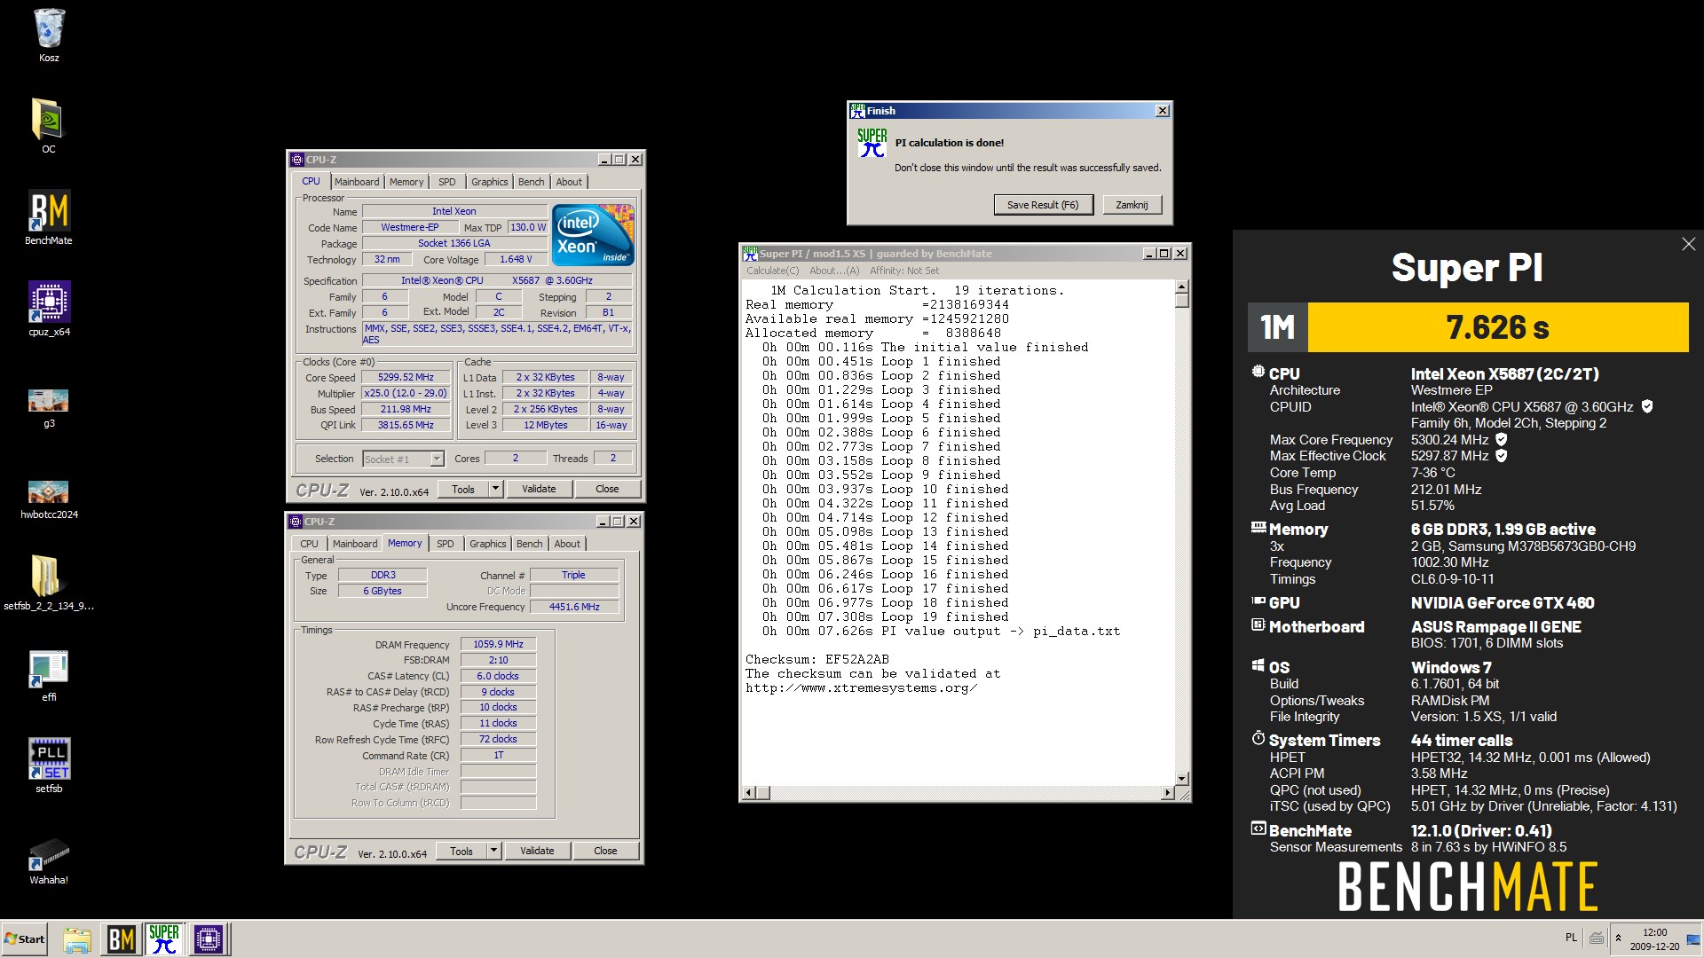
Task: Open About...(A) menu in Super PI
Action: pyautogui.click(x=834, y=271)
